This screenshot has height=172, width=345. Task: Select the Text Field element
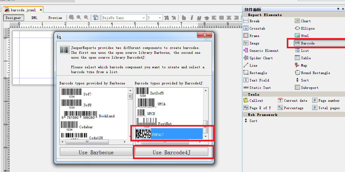(x=256, y=81)
